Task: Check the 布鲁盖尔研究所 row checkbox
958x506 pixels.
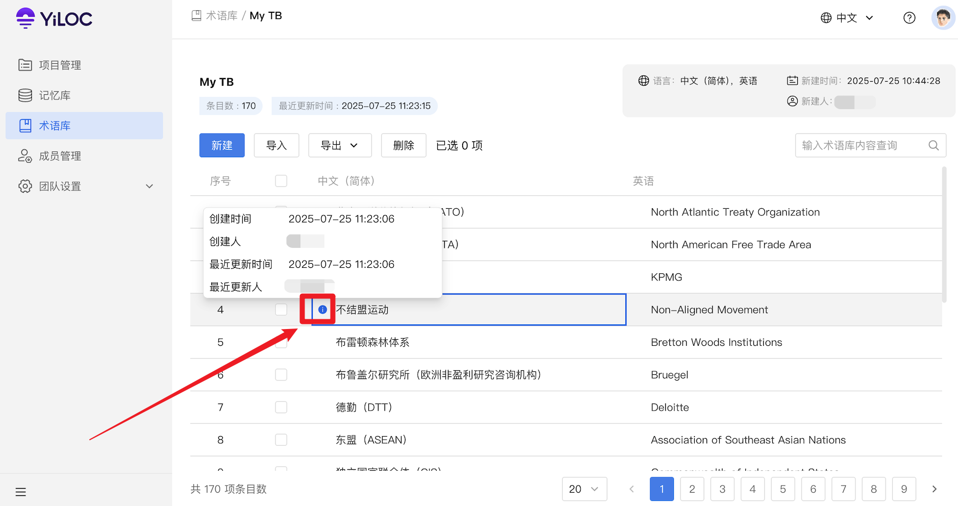Action: click(281, 375)
